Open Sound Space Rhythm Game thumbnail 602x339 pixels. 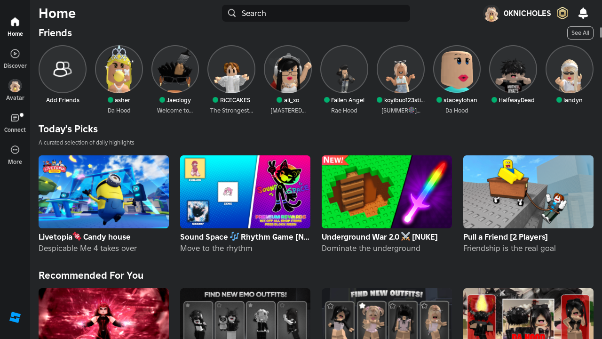click(245, 192)
